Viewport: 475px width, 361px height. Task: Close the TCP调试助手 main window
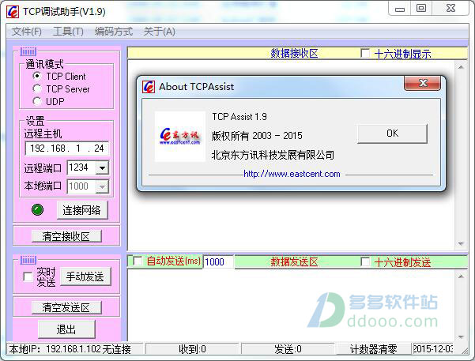(450, 8)
